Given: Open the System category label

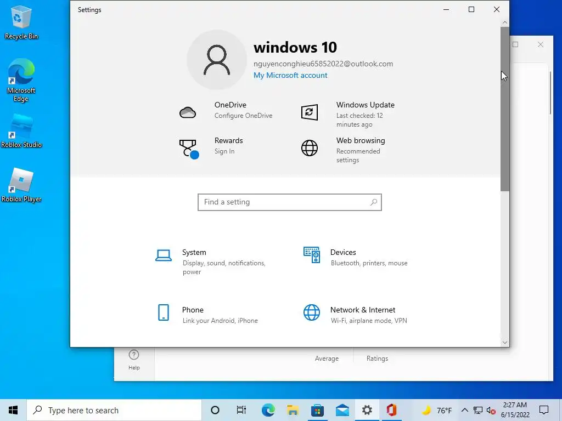Looking at the screenshot, I should 194,252.
